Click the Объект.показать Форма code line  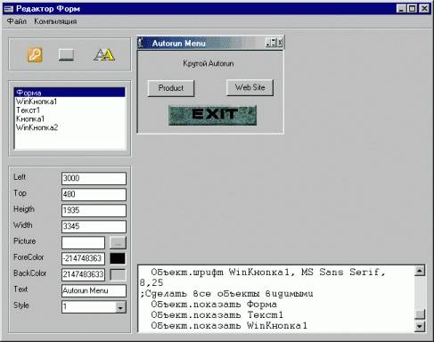[214, 305]
